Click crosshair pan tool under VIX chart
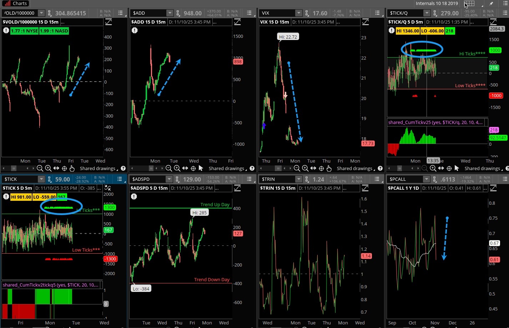 [x=321, y=168]
